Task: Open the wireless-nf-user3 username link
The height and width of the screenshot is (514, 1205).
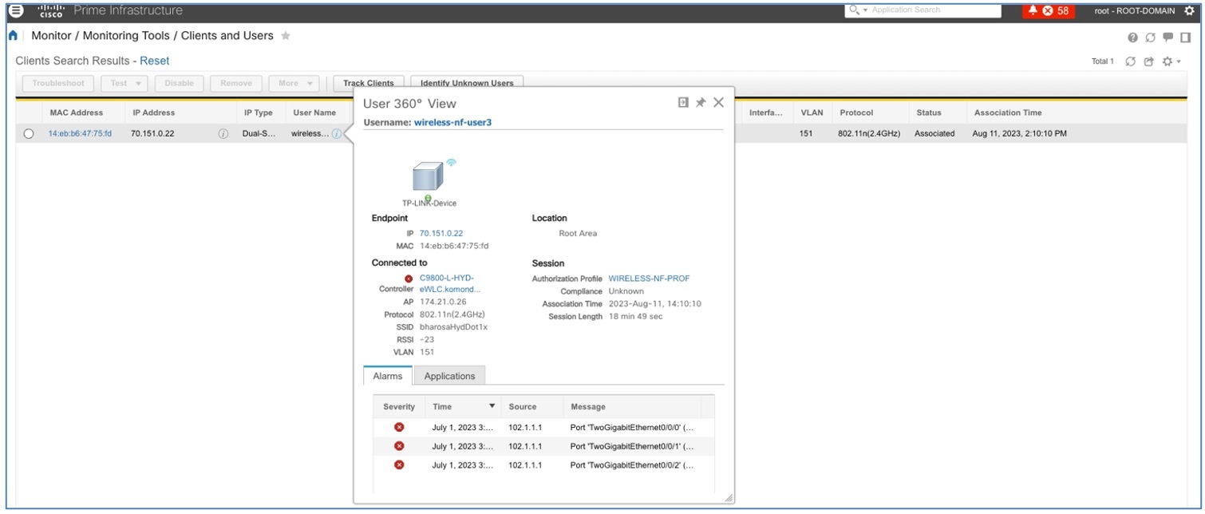Action: pyautogui.click(x=455, y=121)
